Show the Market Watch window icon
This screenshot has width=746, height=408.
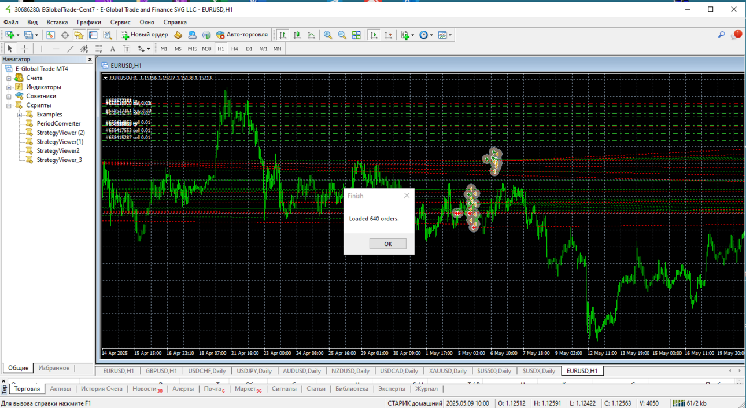(x=51, y=35)
